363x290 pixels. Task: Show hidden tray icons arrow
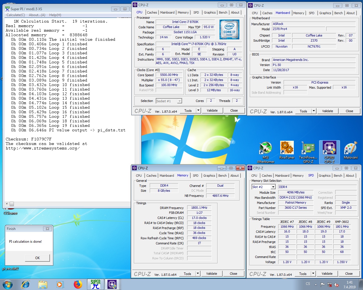pyautogui.click(x=316, y=284)
